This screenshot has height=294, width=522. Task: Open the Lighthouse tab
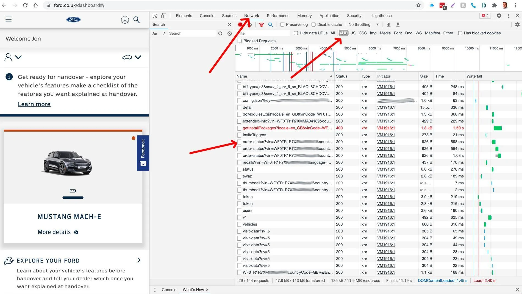pyautogui.click(x=382, y=16)
